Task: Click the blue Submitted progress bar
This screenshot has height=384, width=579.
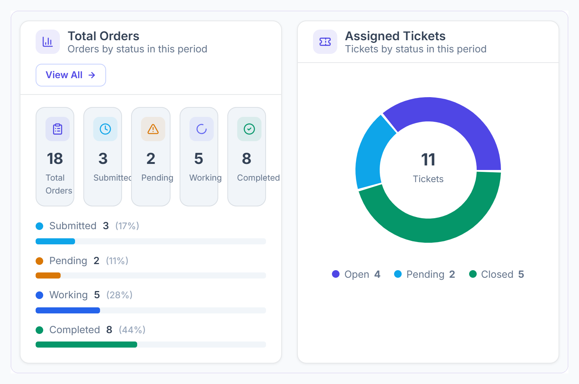Action: 55,241
